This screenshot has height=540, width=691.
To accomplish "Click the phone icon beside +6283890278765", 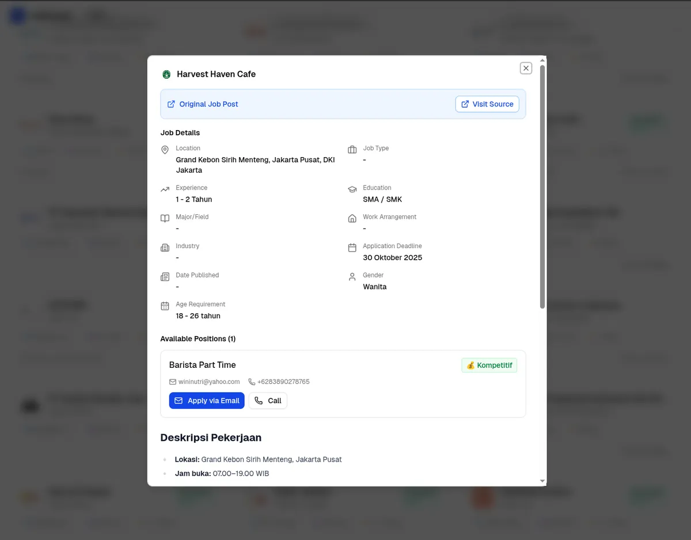I will coord(252,381).
